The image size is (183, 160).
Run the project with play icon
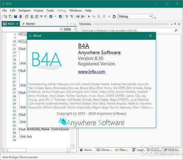(x=89, y=16)
